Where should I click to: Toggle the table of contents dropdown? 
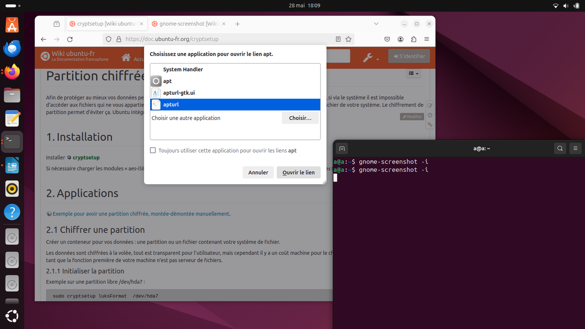click(x=413, y=74)
